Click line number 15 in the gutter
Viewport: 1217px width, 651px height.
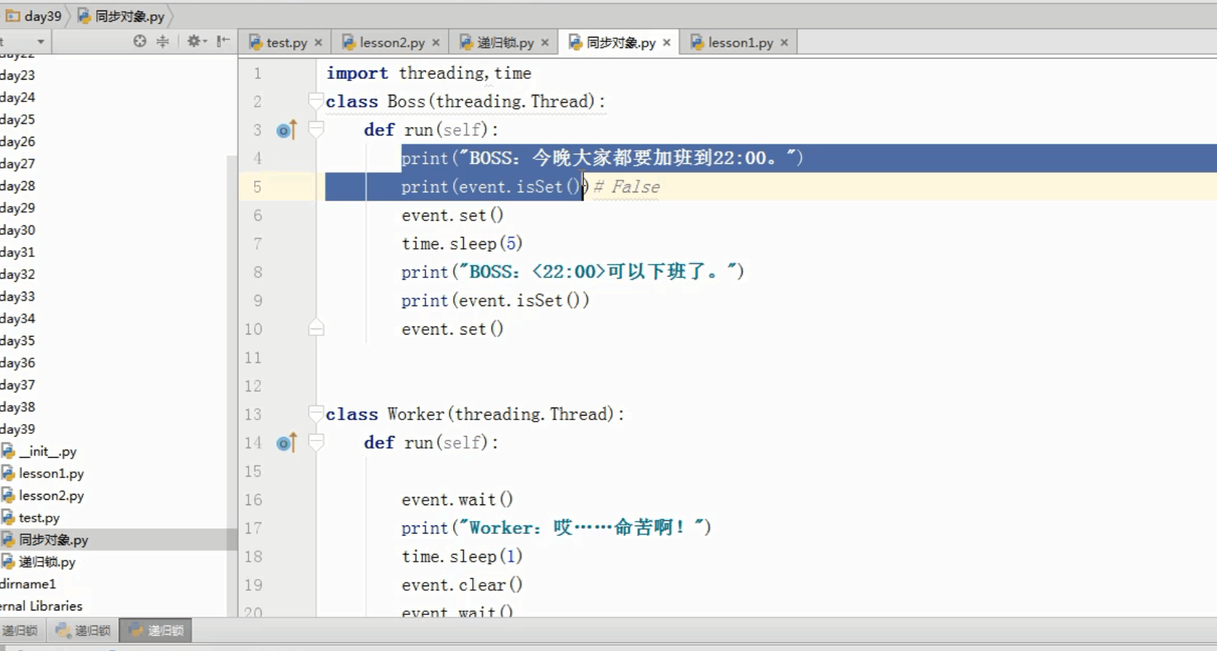click(253, 471)
